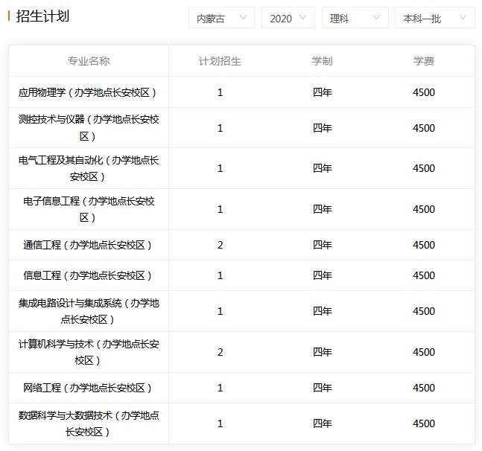Click the 学制 column header
The width and height of the screenshot is (482, 451).
[322, 61]
